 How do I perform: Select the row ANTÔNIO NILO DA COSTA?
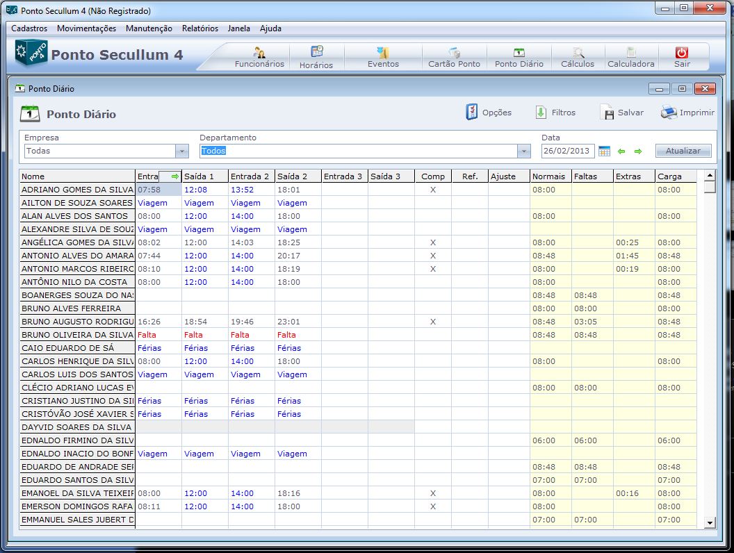[77, 281]
